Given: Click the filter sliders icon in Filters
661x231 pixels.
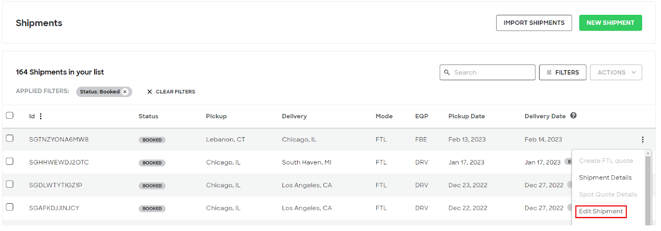Looking at the screenshot, I should click(x=549, y=72).
